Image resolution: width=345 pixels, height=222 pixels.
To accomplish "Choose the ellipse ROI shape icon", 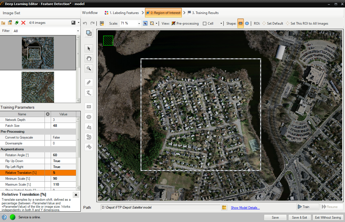I will 247,24.
